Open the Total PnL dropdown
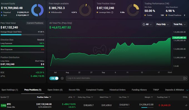 point(180,24)
